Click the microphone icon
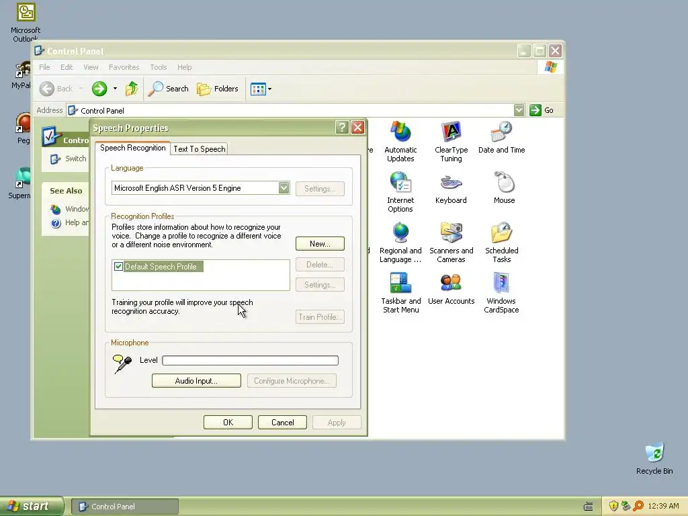Viewport: 688px width, 516px height. point(122,363)
